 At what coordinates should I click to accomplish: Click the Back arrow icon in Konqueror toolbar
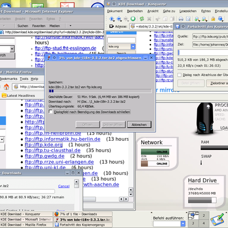(x=119, y=19)
